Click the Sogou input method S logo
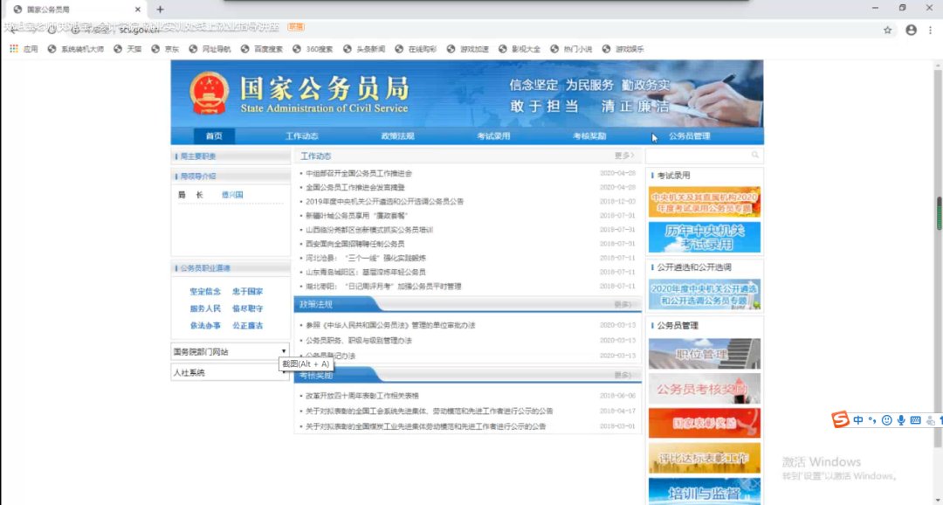 click(x=840, y=420)
